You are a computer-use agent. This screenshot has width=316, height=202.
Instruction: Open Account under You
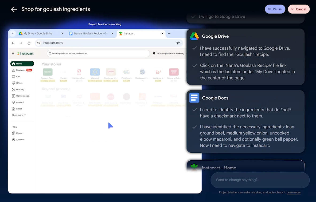click(x=18, y=140)
